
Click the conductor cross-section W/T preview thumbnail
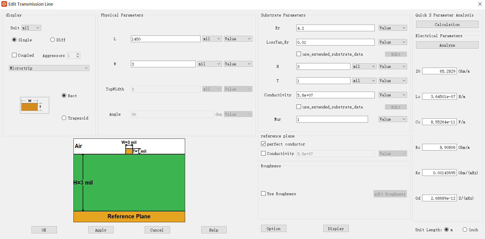pyautogui.click(x=35, y=105)
